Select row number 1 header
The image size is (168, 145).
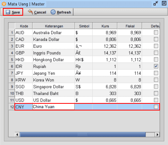coord(12,32)
